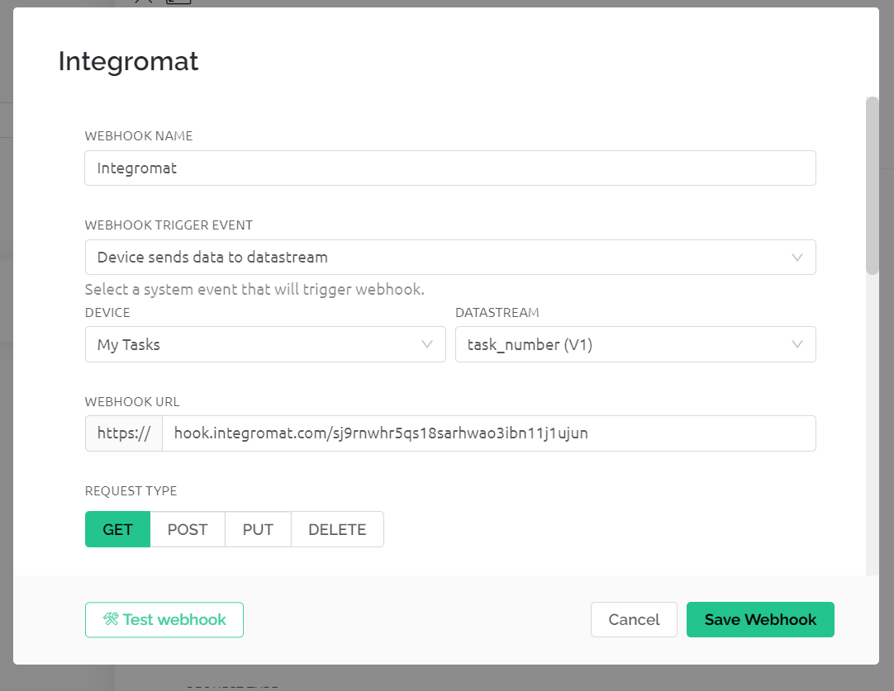Screen dimensions: 894x691
Task: Click the 'WEBHOOK URL' label
Action: point(132,401)
